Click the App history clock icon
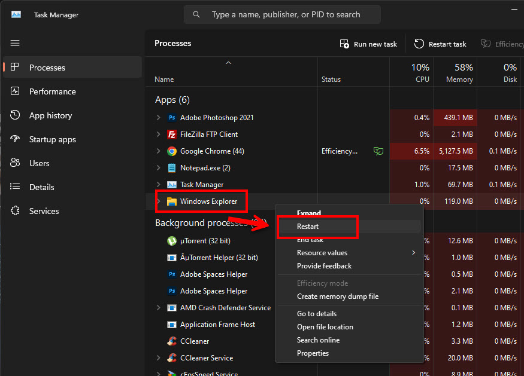The width and height of the screenshot is (524, 376). point(15,115)
